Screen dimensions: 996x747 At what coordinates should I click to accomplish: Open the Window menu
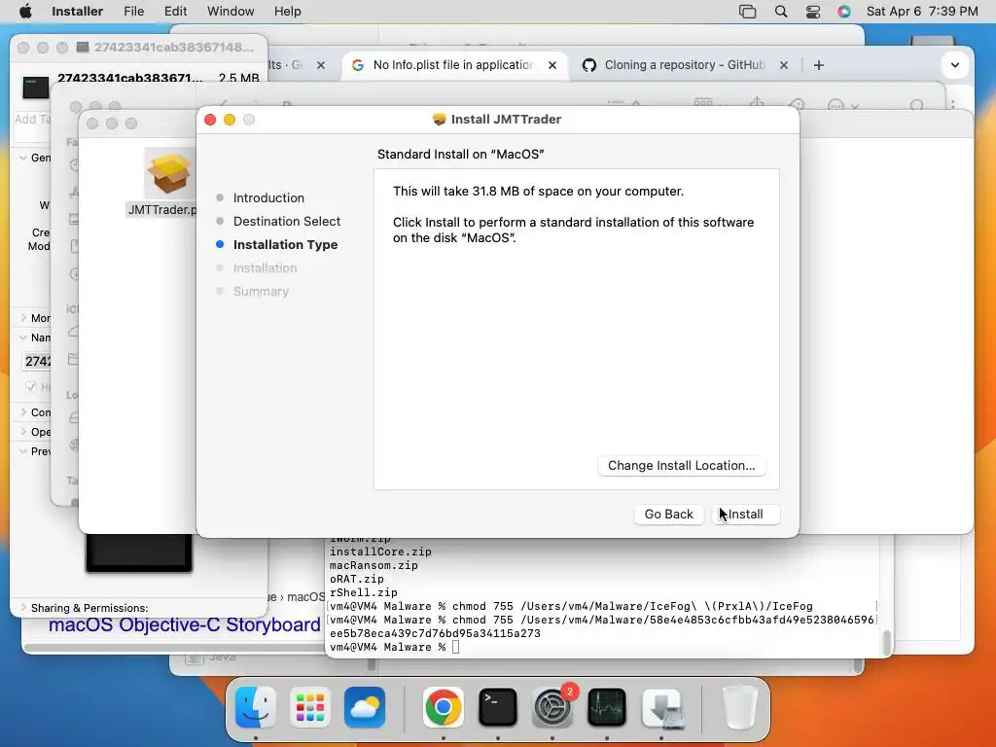coord(231,12)
